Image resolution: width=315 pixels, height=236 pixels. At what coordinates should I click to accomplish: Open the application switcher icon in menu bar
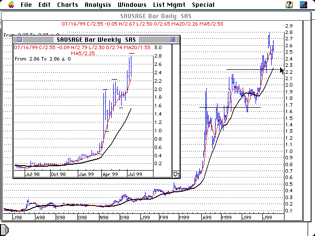[x=305, y=5]
